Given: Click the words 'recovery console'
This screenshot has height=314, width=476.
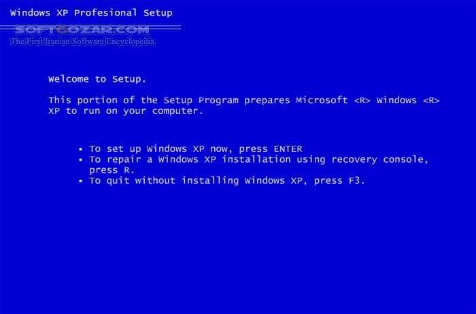Looking at the screenshot, I should [379, 159].
